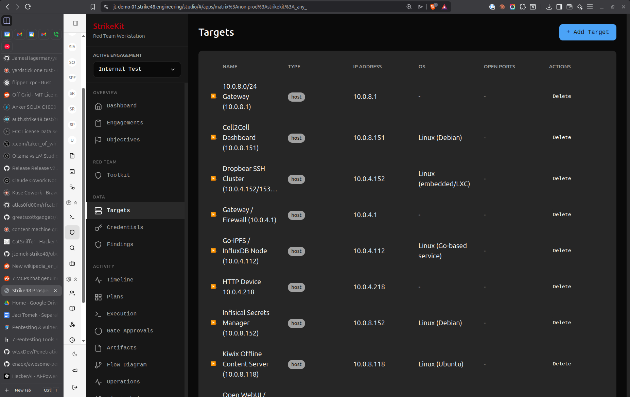Click the clock history icon in narrow sidebar
Screen dimensions: 630x397
point(72,340)
